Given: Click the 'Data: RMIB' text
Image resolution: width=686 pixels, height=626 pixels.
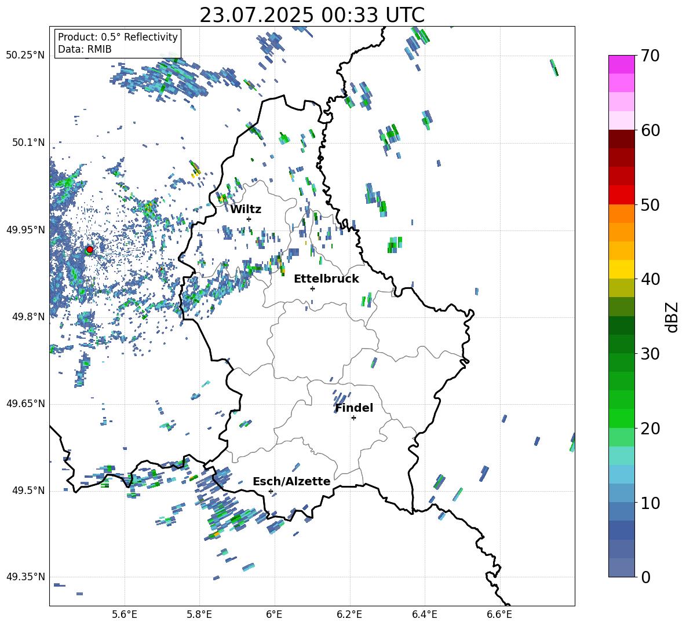Looking at the screenshot, I should [x=85, y=49].
